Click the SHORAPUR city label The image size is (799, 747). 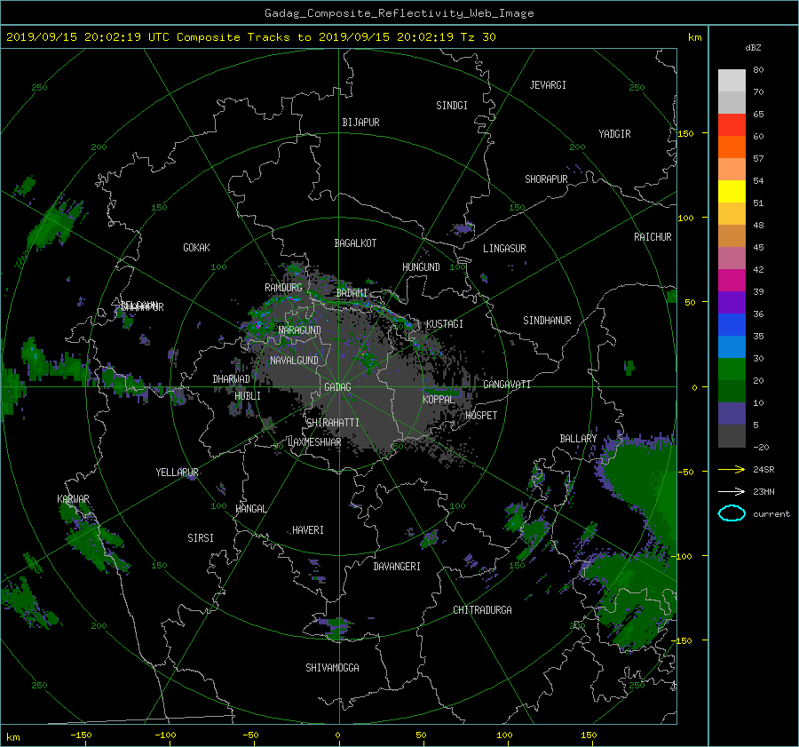click(x=546, y=179)
